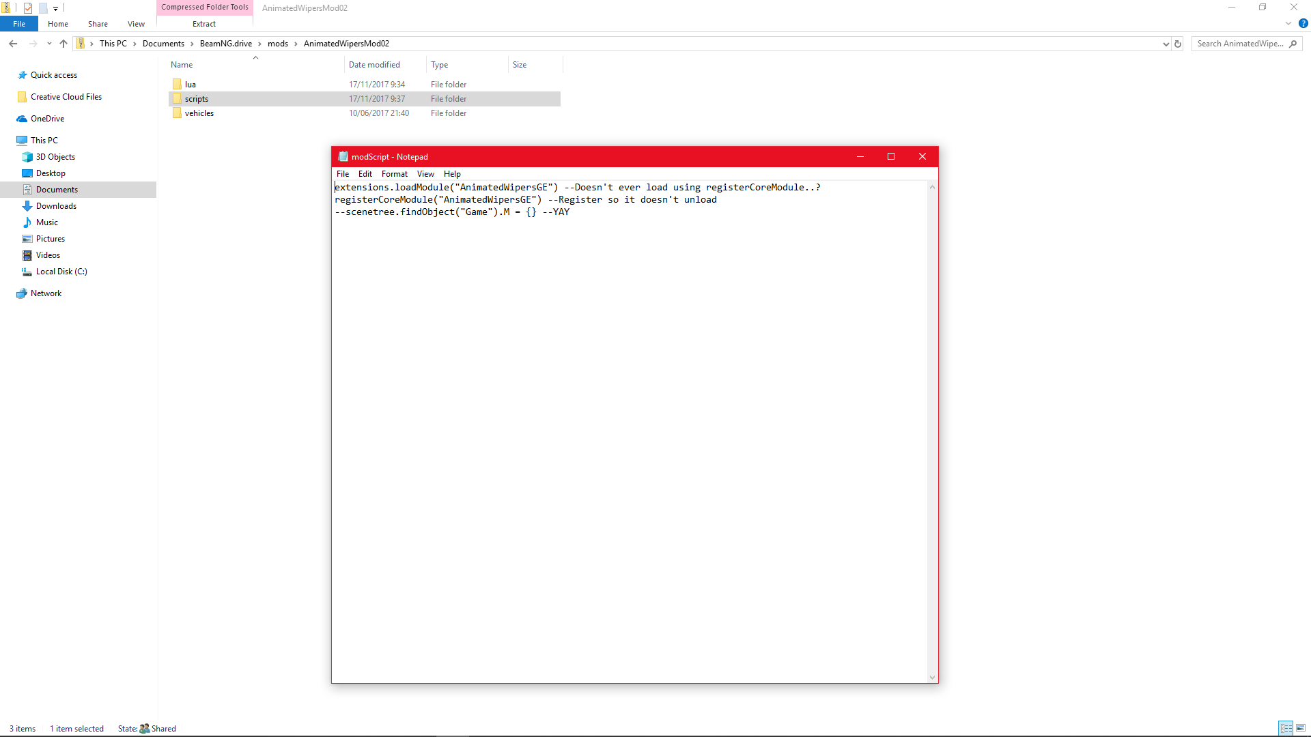Open the Format menu in Notepad
Screen dimensions: 1311x737
click(393, 174)
